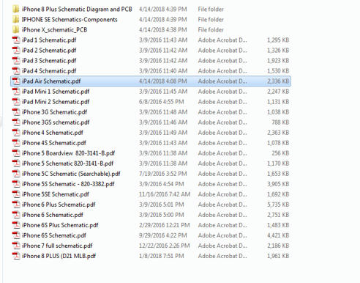Screen dimensions: 360x283
Task: Click the date '12/22/2016 2:26 PM'
Action: 165,246
